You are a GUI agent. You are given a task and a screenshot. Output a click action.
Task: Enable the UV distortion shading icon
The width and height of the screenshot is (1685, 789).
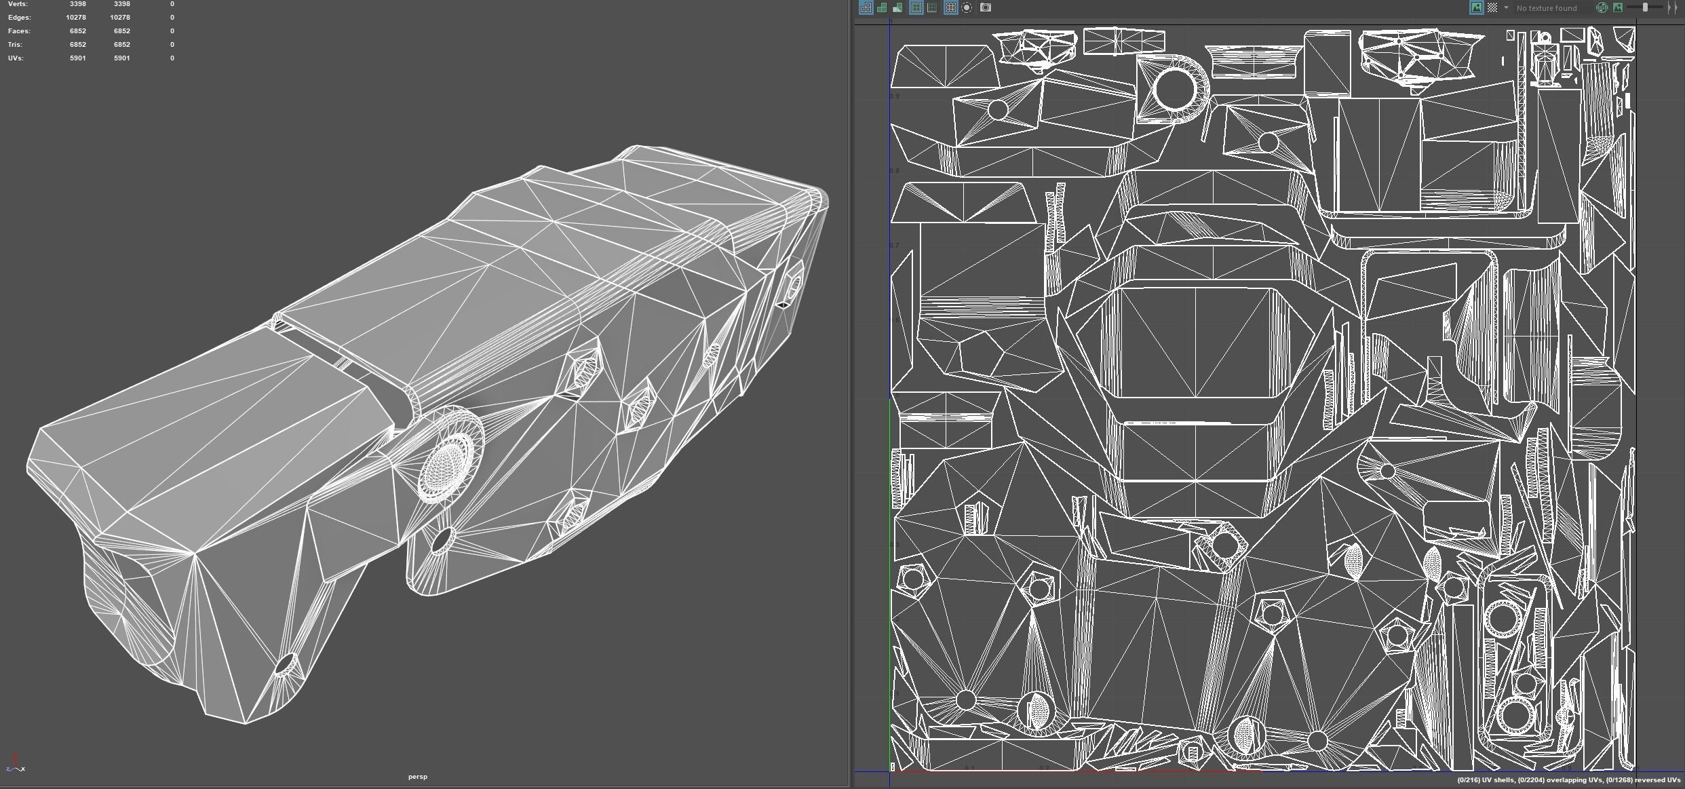pyautogui.click(x=897, y=7)
